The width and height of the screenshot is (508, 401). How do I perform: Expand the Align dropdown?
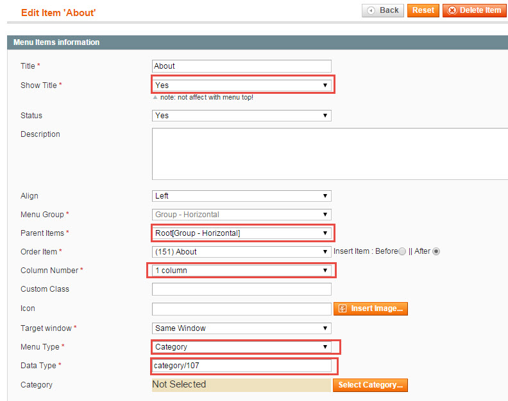[x=242, y=196]
